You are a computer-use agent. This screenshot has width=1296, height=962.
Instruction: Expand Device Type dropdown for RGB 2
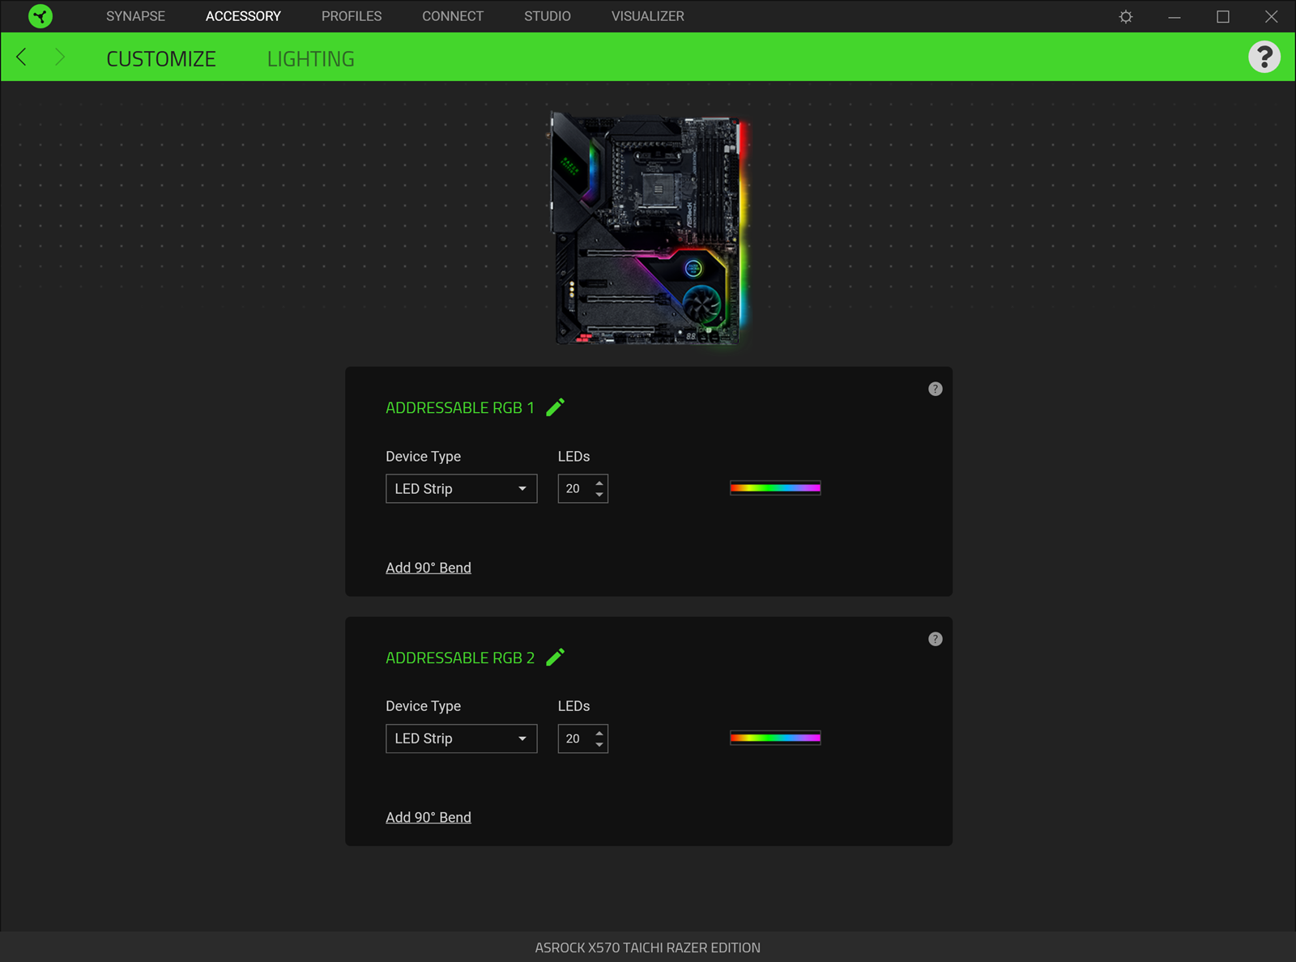[462, 739]
